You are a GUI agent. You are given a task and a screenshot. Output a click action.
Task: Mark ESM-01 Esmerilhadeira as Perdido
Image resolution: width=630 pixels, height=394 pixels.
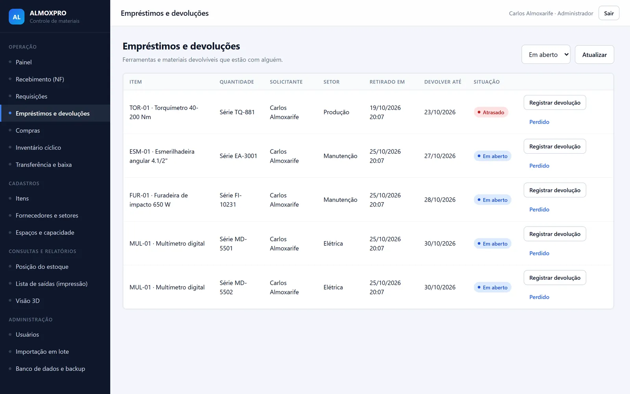point(539,166)
